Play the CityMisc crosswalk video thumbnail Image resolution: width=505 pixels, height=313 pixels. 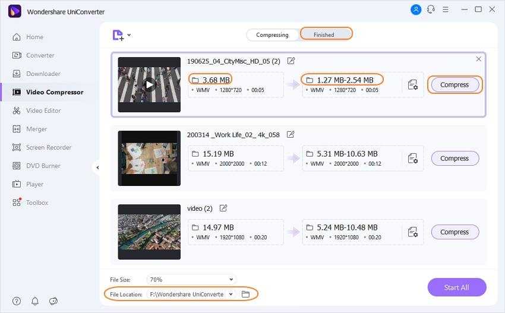[x=149, y=85]
